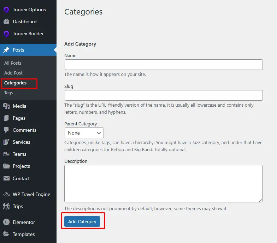The image size is (277, 243).
Task: Open Categories submenu link
Action: coord(16,83)
